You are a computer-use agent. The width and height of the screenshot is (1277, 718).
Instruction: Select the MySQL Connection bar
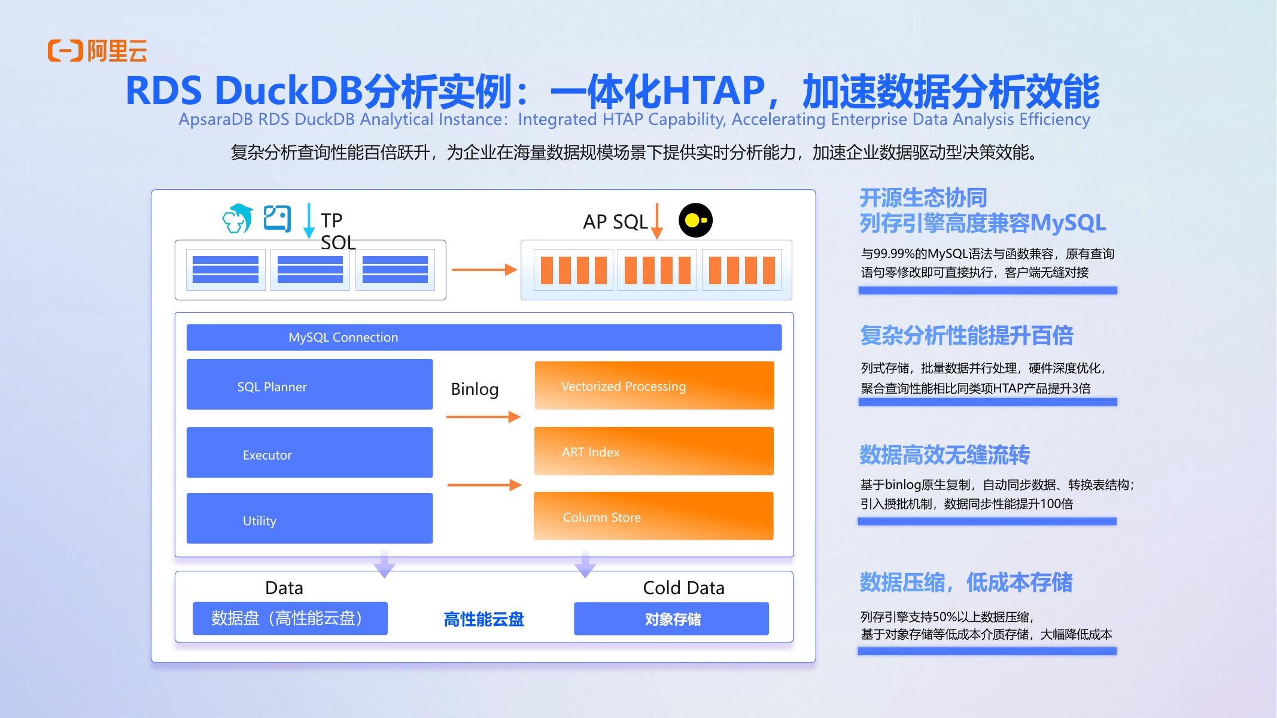484,337
